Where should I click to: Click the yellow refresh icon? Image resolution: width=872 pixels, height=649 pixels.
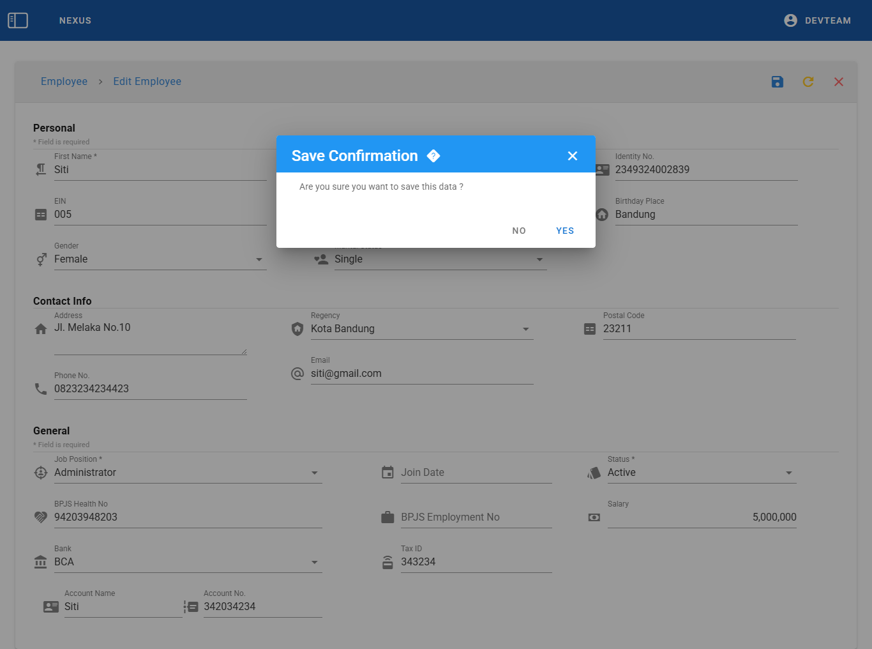pyautogui.click(x=808, y=82)
